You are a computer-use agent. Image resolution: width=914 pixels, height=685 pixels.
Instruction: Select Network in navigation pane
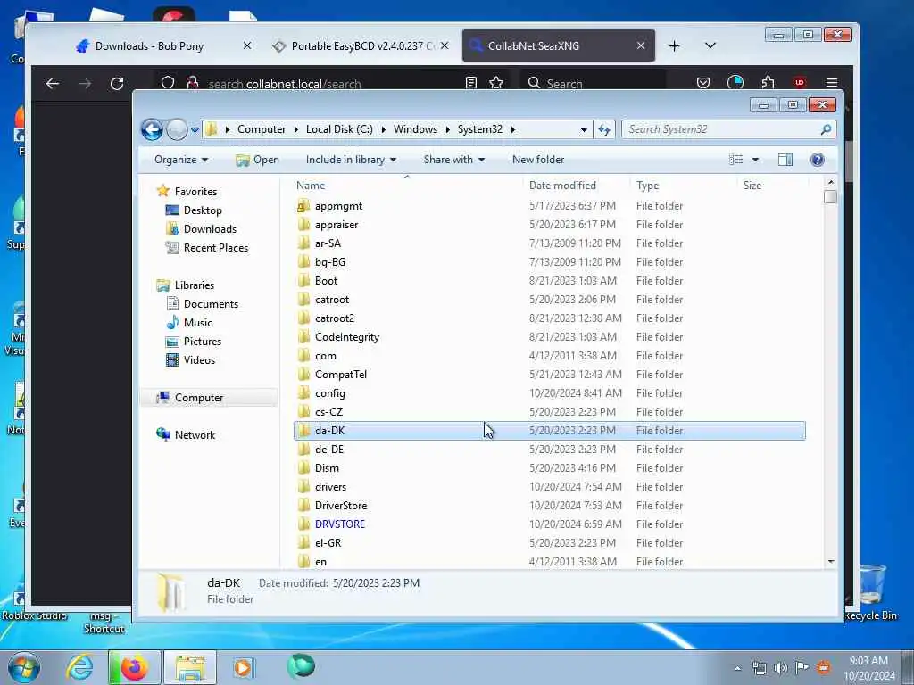pos(195,435)
